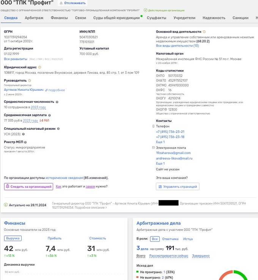Click the Как link about tracking

58,187
